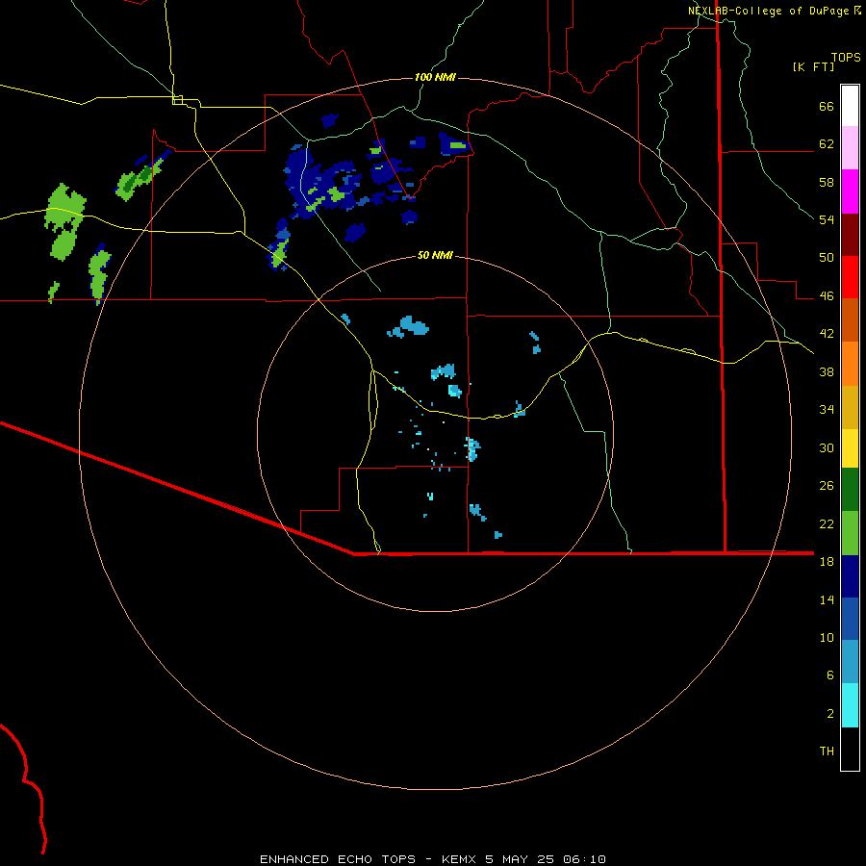Click the '18' legend value
This screenshot has height=866, width=866.
[827, 562]
